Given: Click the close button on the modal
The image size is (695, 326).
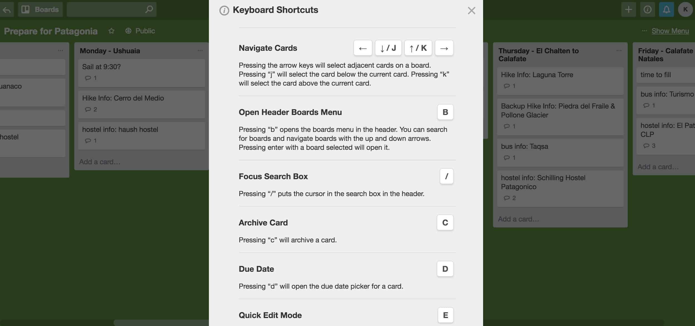Looking at the screenshot, I should click(x=471, y=10).
